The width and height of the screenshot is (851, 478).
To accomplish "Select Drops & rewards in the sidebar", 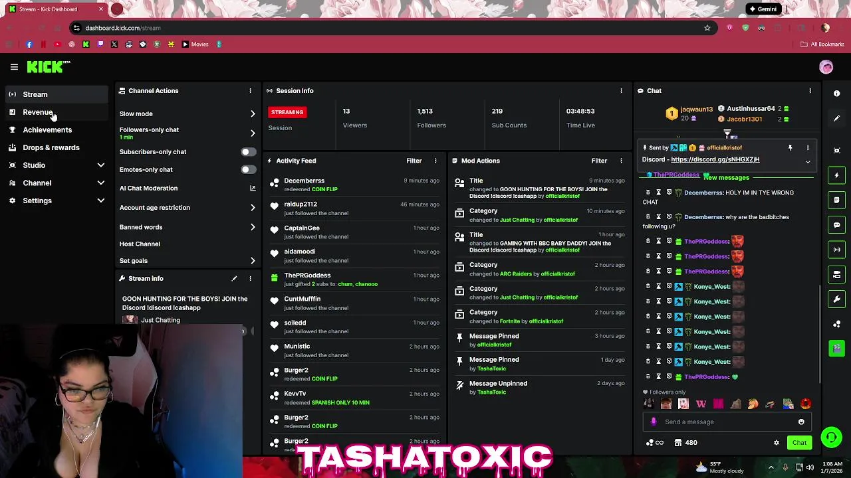I will click(x=56, y=147).
